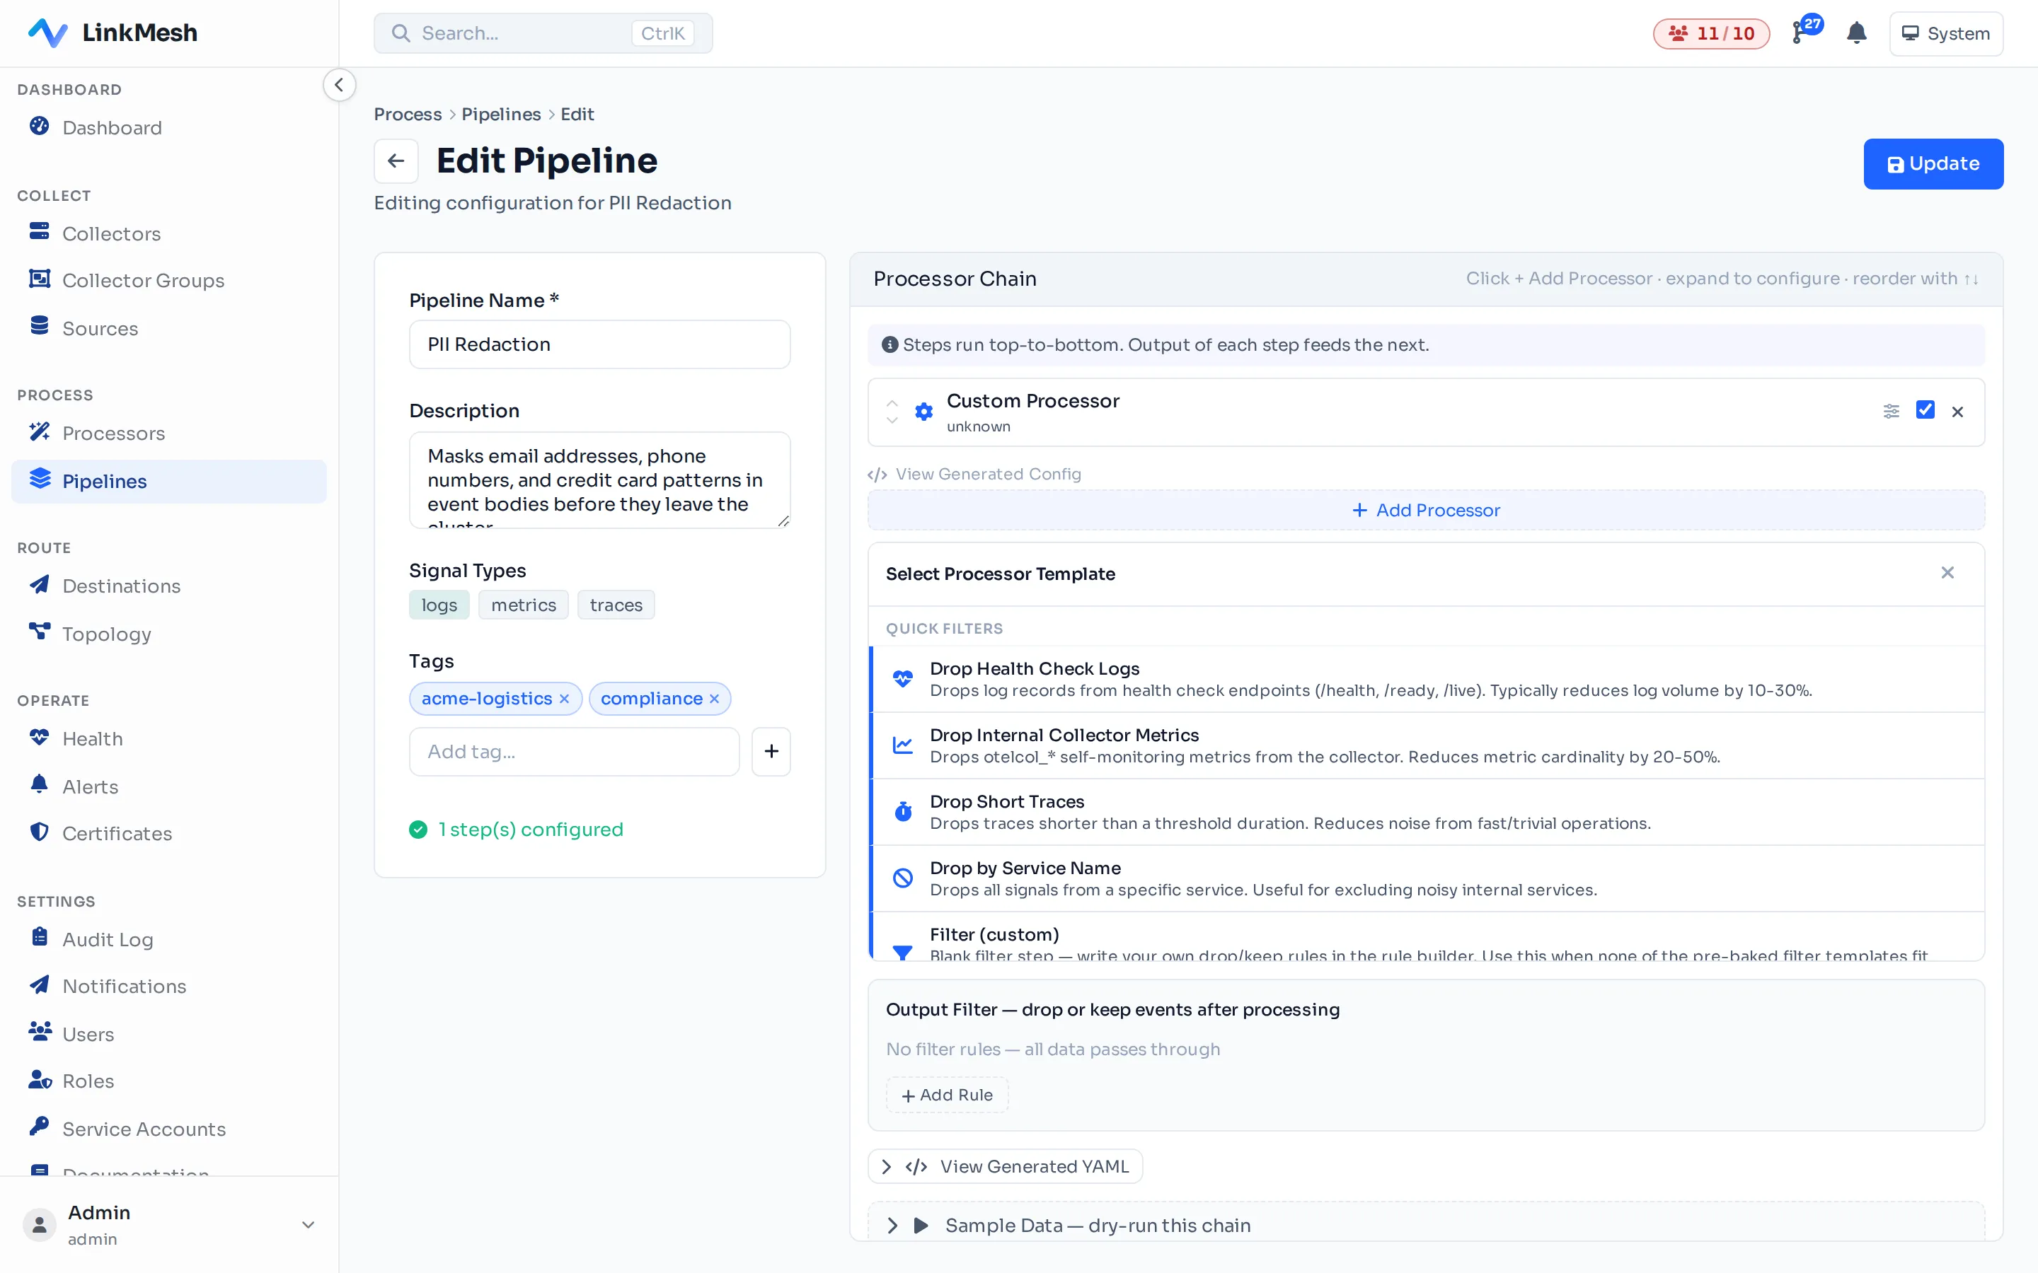Open the notifications bell

[x=1856, y=33]
